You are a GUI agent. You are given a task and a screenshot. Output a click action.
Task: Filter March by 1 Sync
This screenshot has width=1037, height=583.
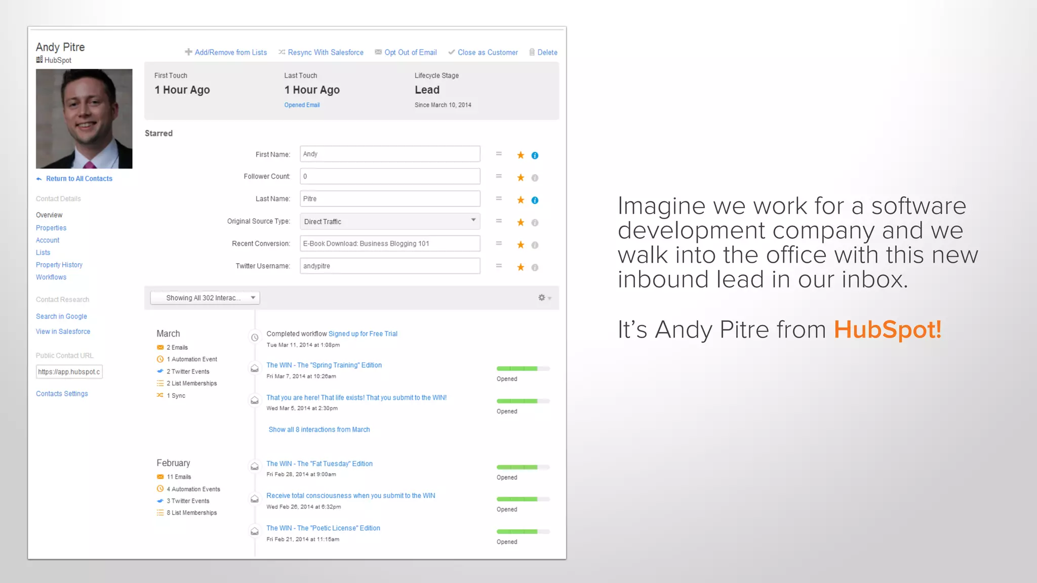tap(171, 396)
